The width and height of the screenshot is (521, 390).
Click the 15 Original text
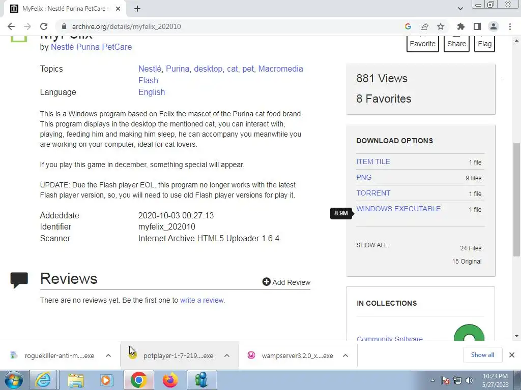(x=467, y=262)
